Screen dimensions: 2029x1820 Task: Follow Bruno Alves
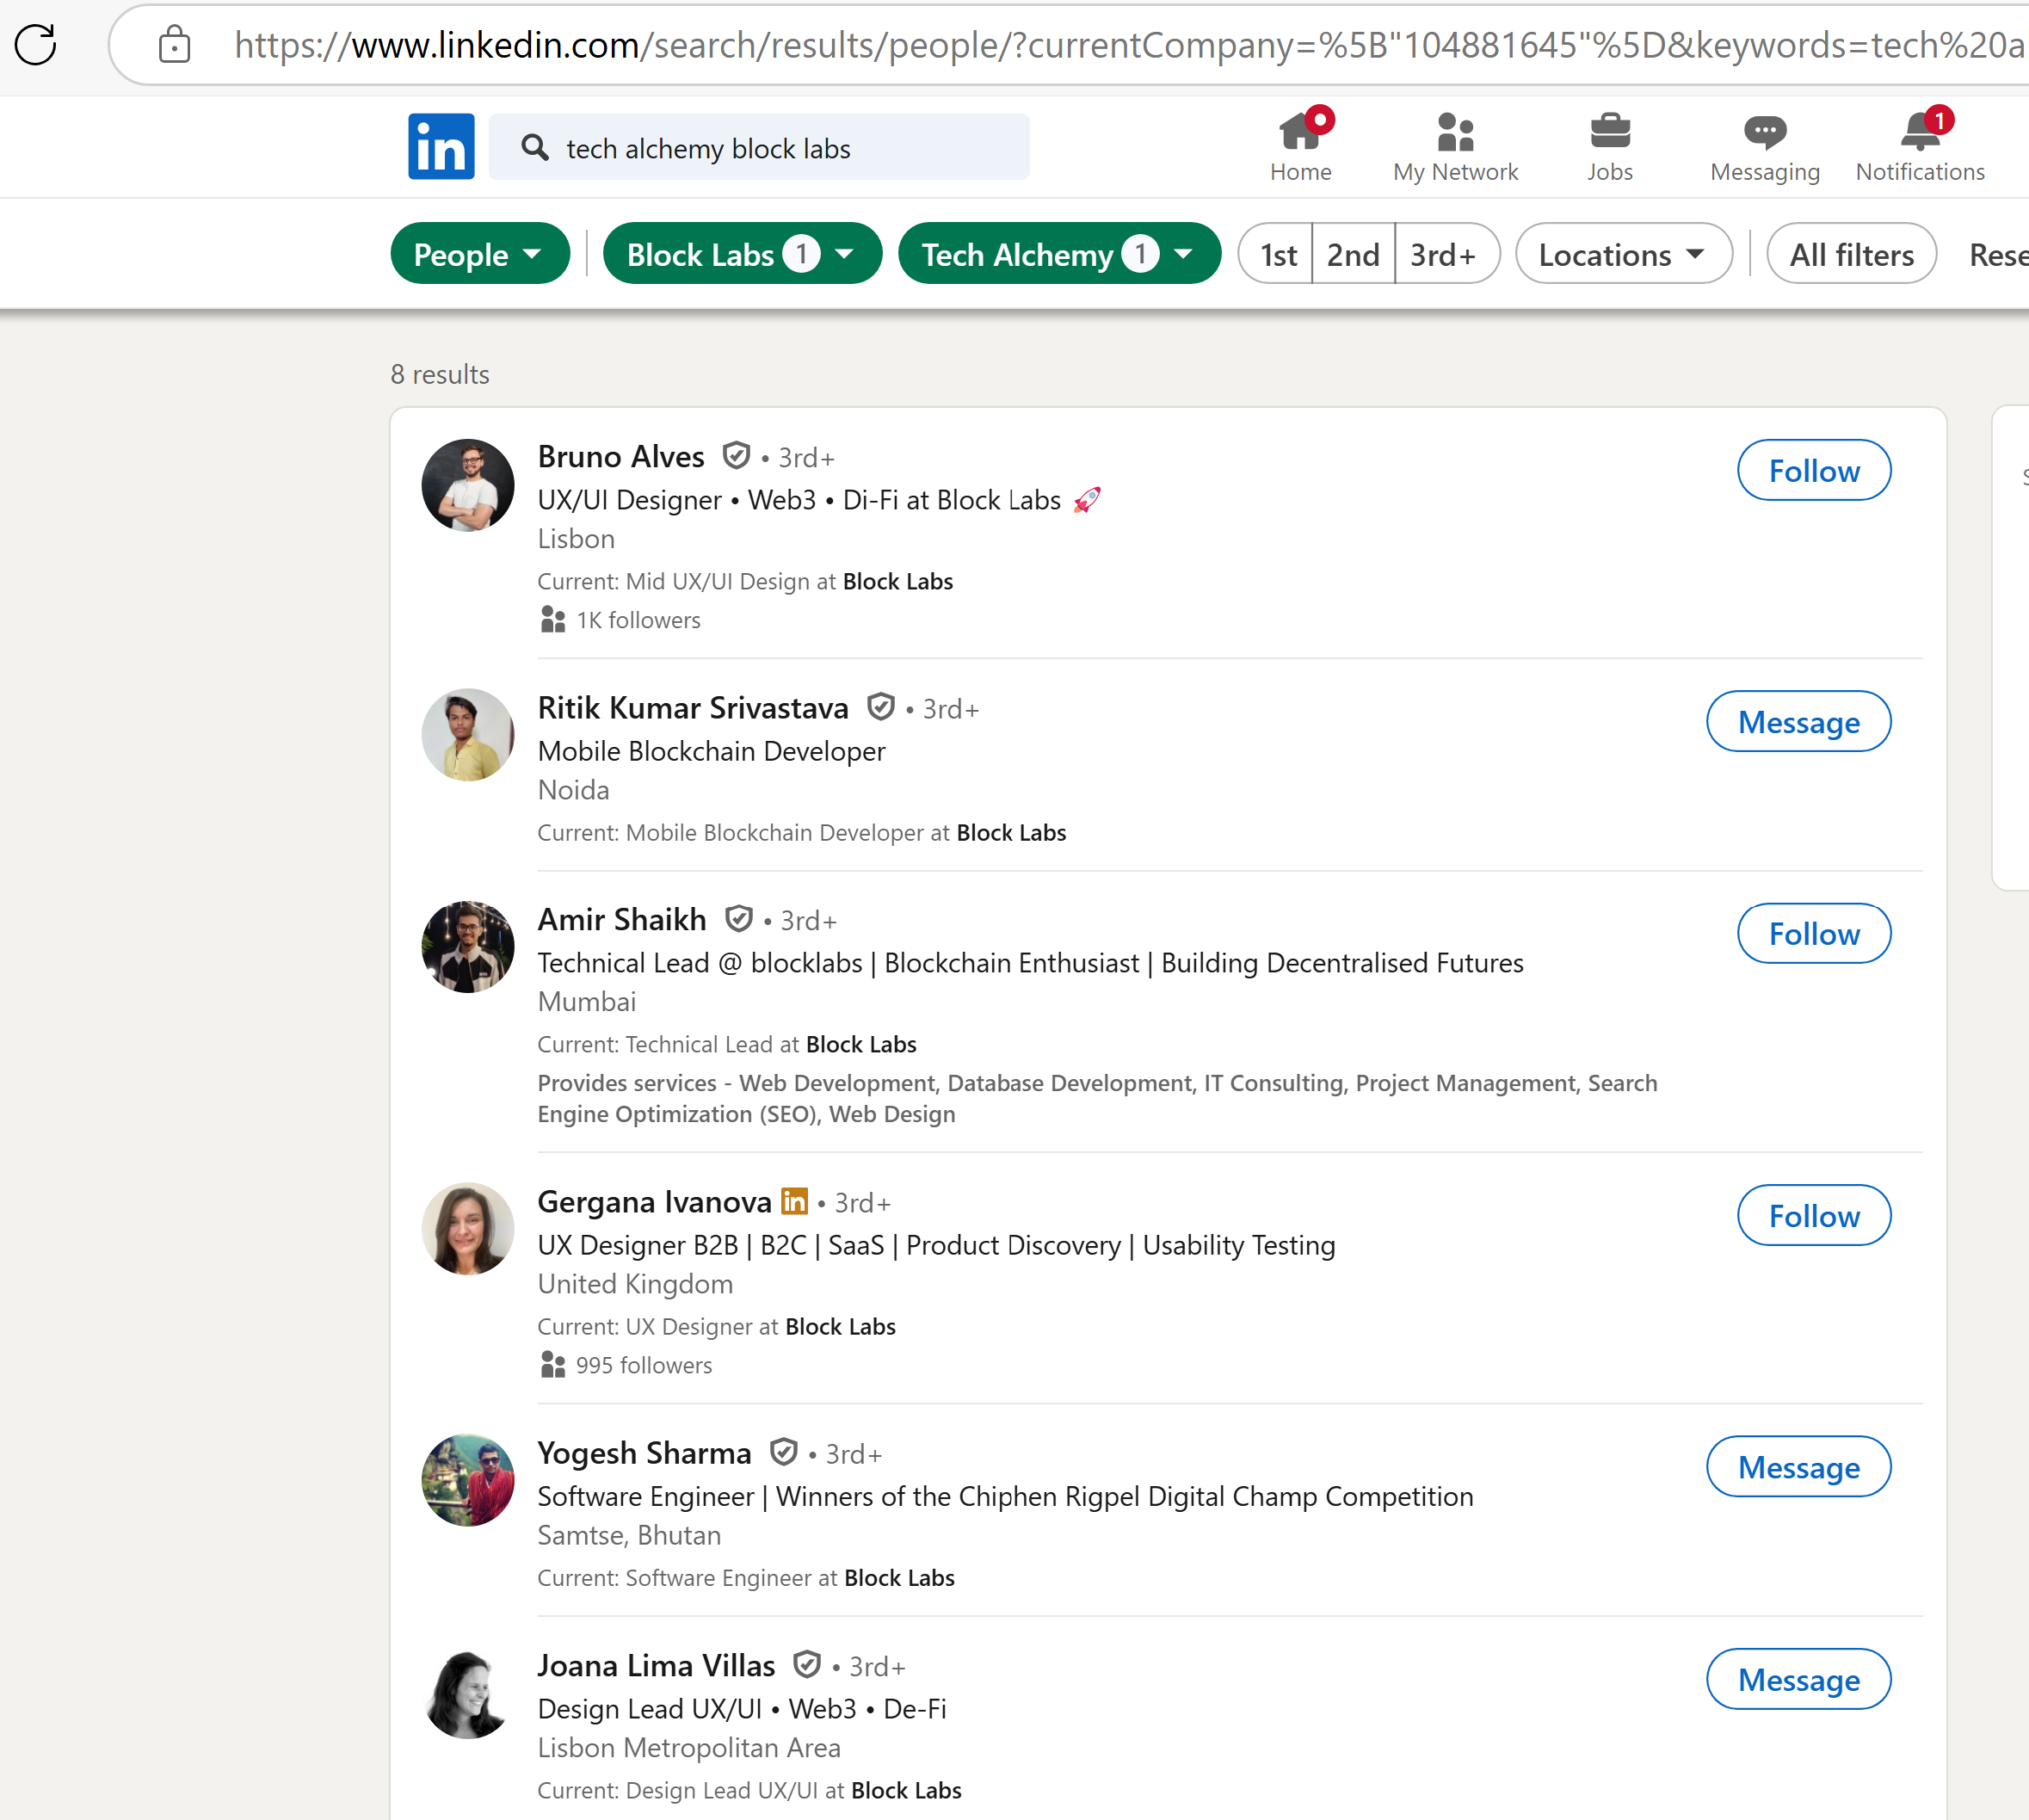(1814, 471)
